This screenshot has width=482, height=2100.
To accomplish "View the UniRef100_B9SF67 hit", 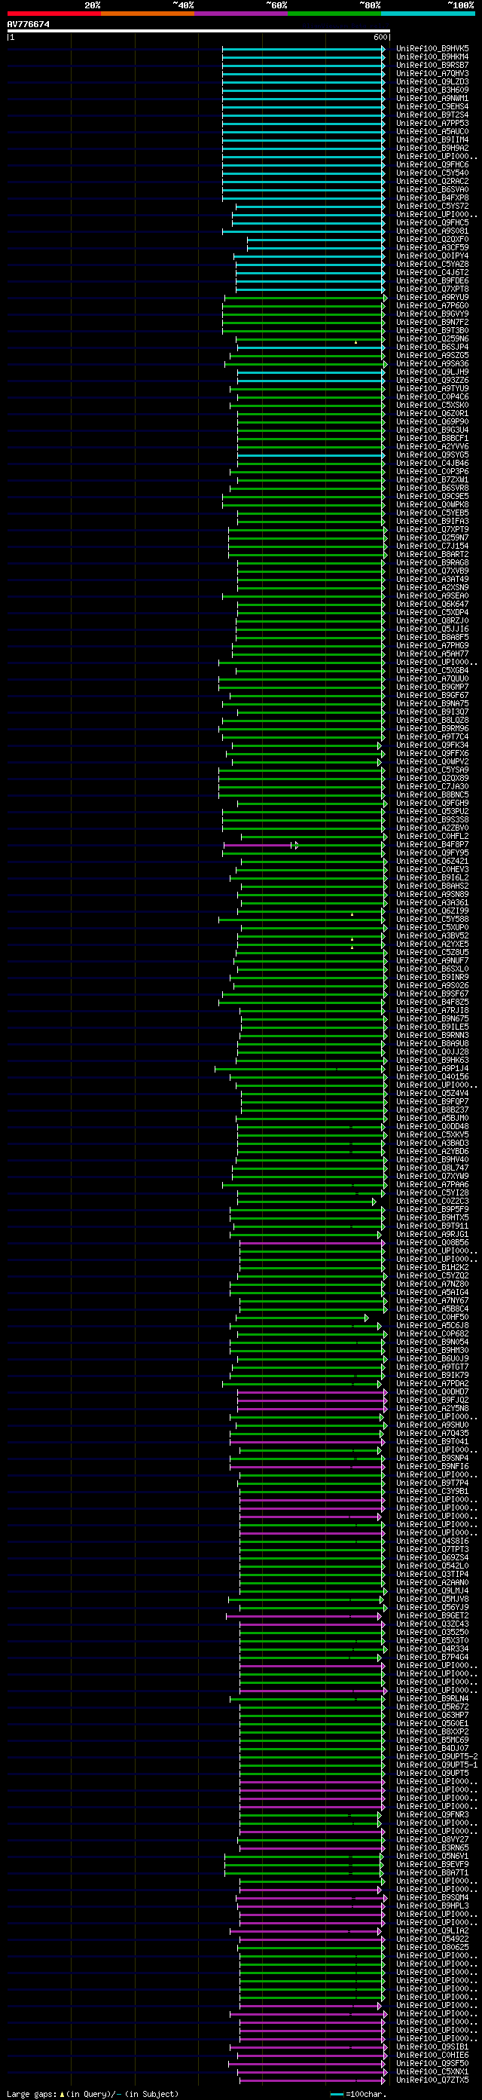I will (x=432, y=993).
